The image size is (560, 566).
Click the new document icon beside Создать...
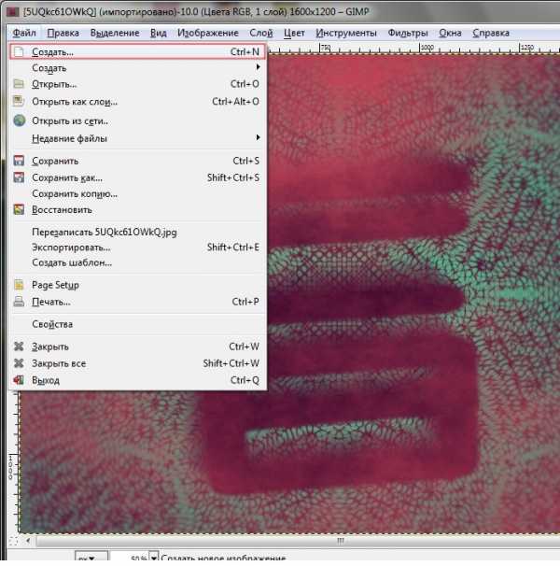pyautogui.click(x=19, y=52)
